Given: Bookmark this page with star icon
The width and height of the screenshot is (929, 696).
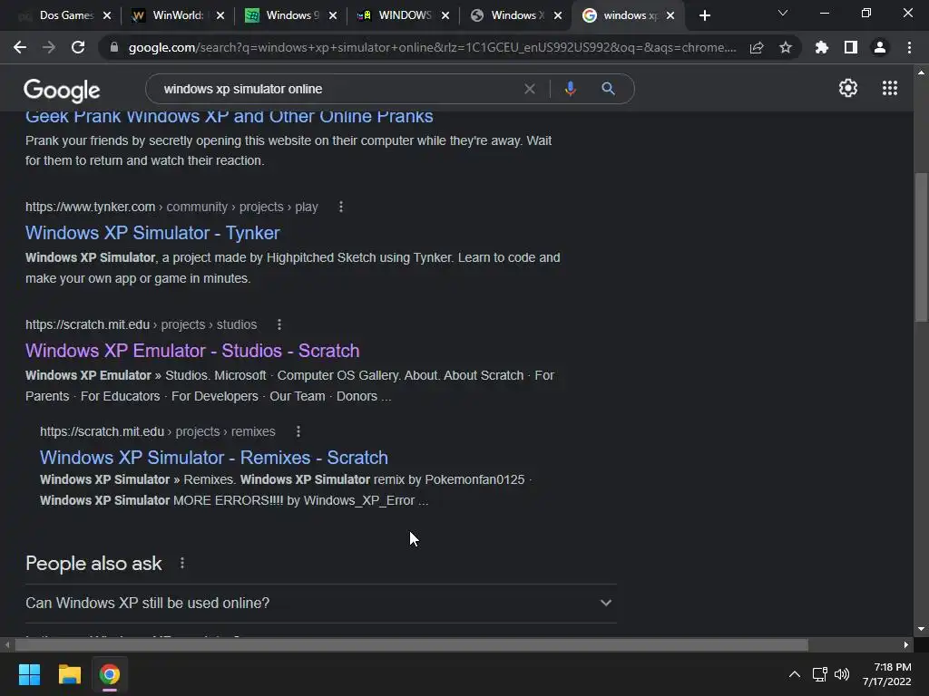Looking at the screenshot, I should (786, 47).
